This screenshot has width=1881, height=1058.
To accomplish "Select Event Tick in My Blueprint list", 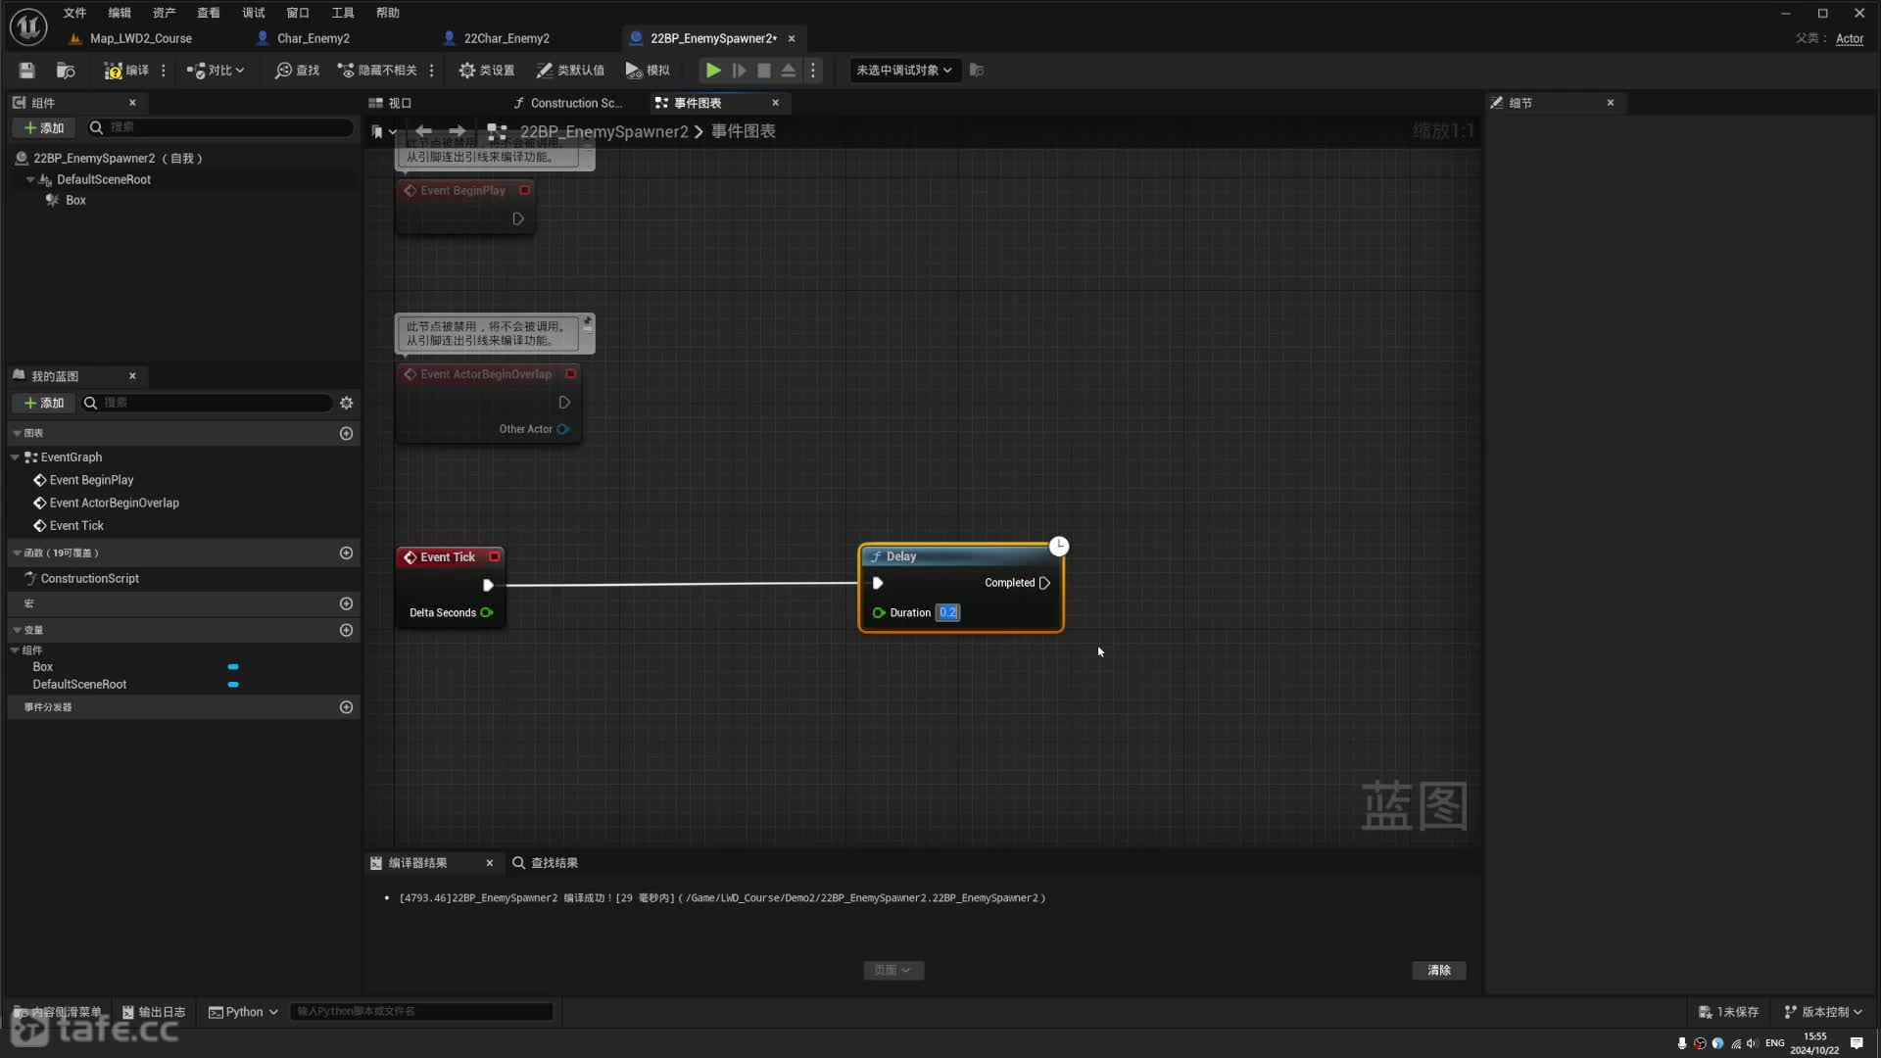I will pyautogui.click(x=75, y=526).
